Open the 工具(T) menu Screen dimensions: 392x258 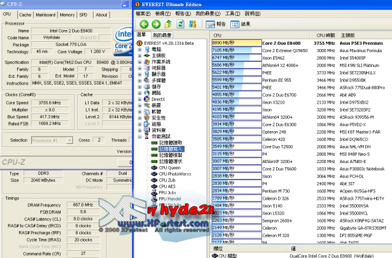(233, 13)
